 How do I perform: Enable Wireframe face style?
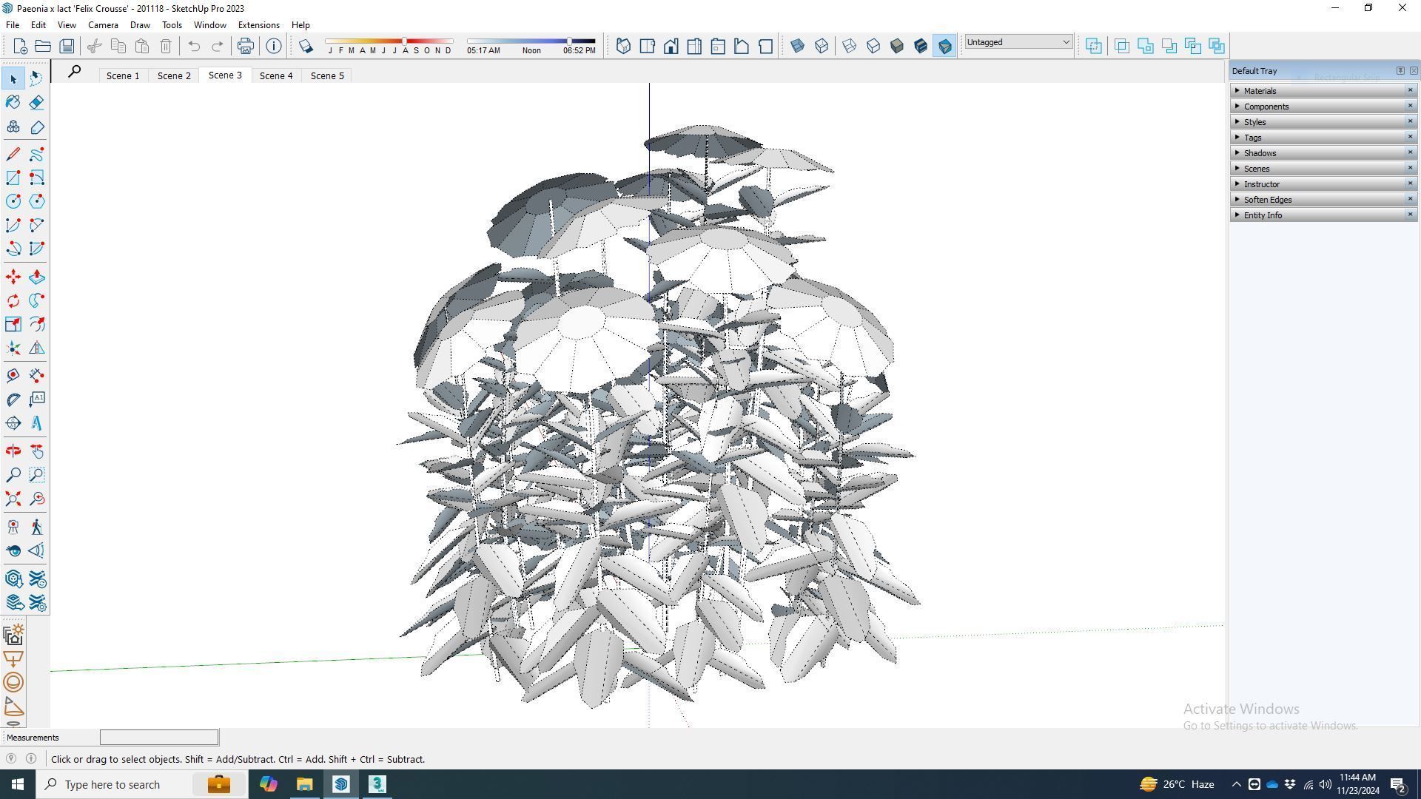point(850,46)
